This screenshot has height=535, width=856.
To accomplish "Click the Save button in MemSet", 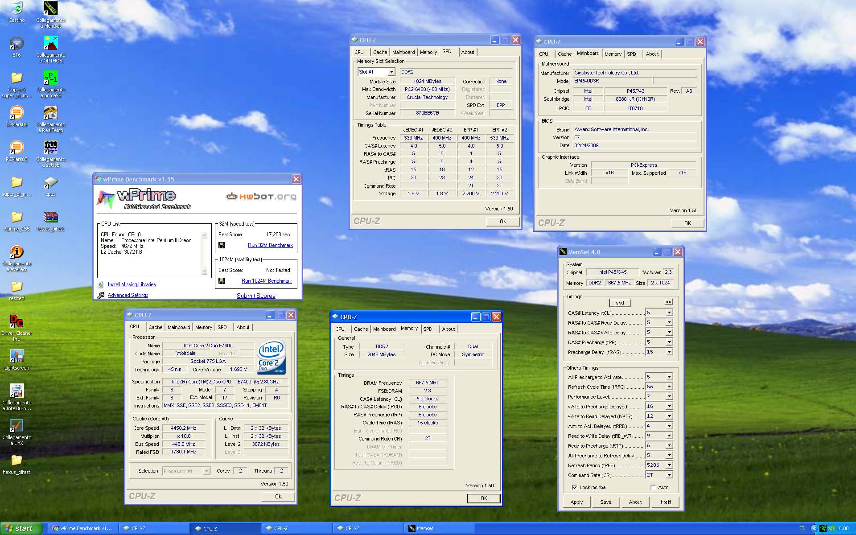I will tap(606, 502).
